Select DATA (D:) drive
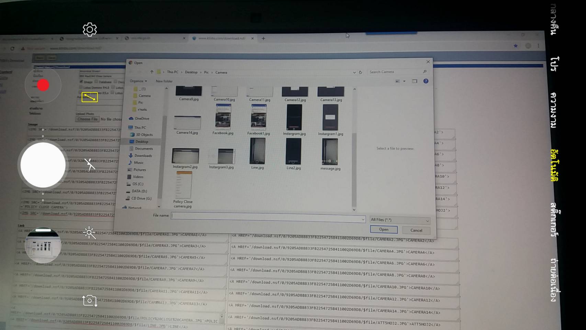The width and height of the screenshot is (586, 330). coord(136,191)
